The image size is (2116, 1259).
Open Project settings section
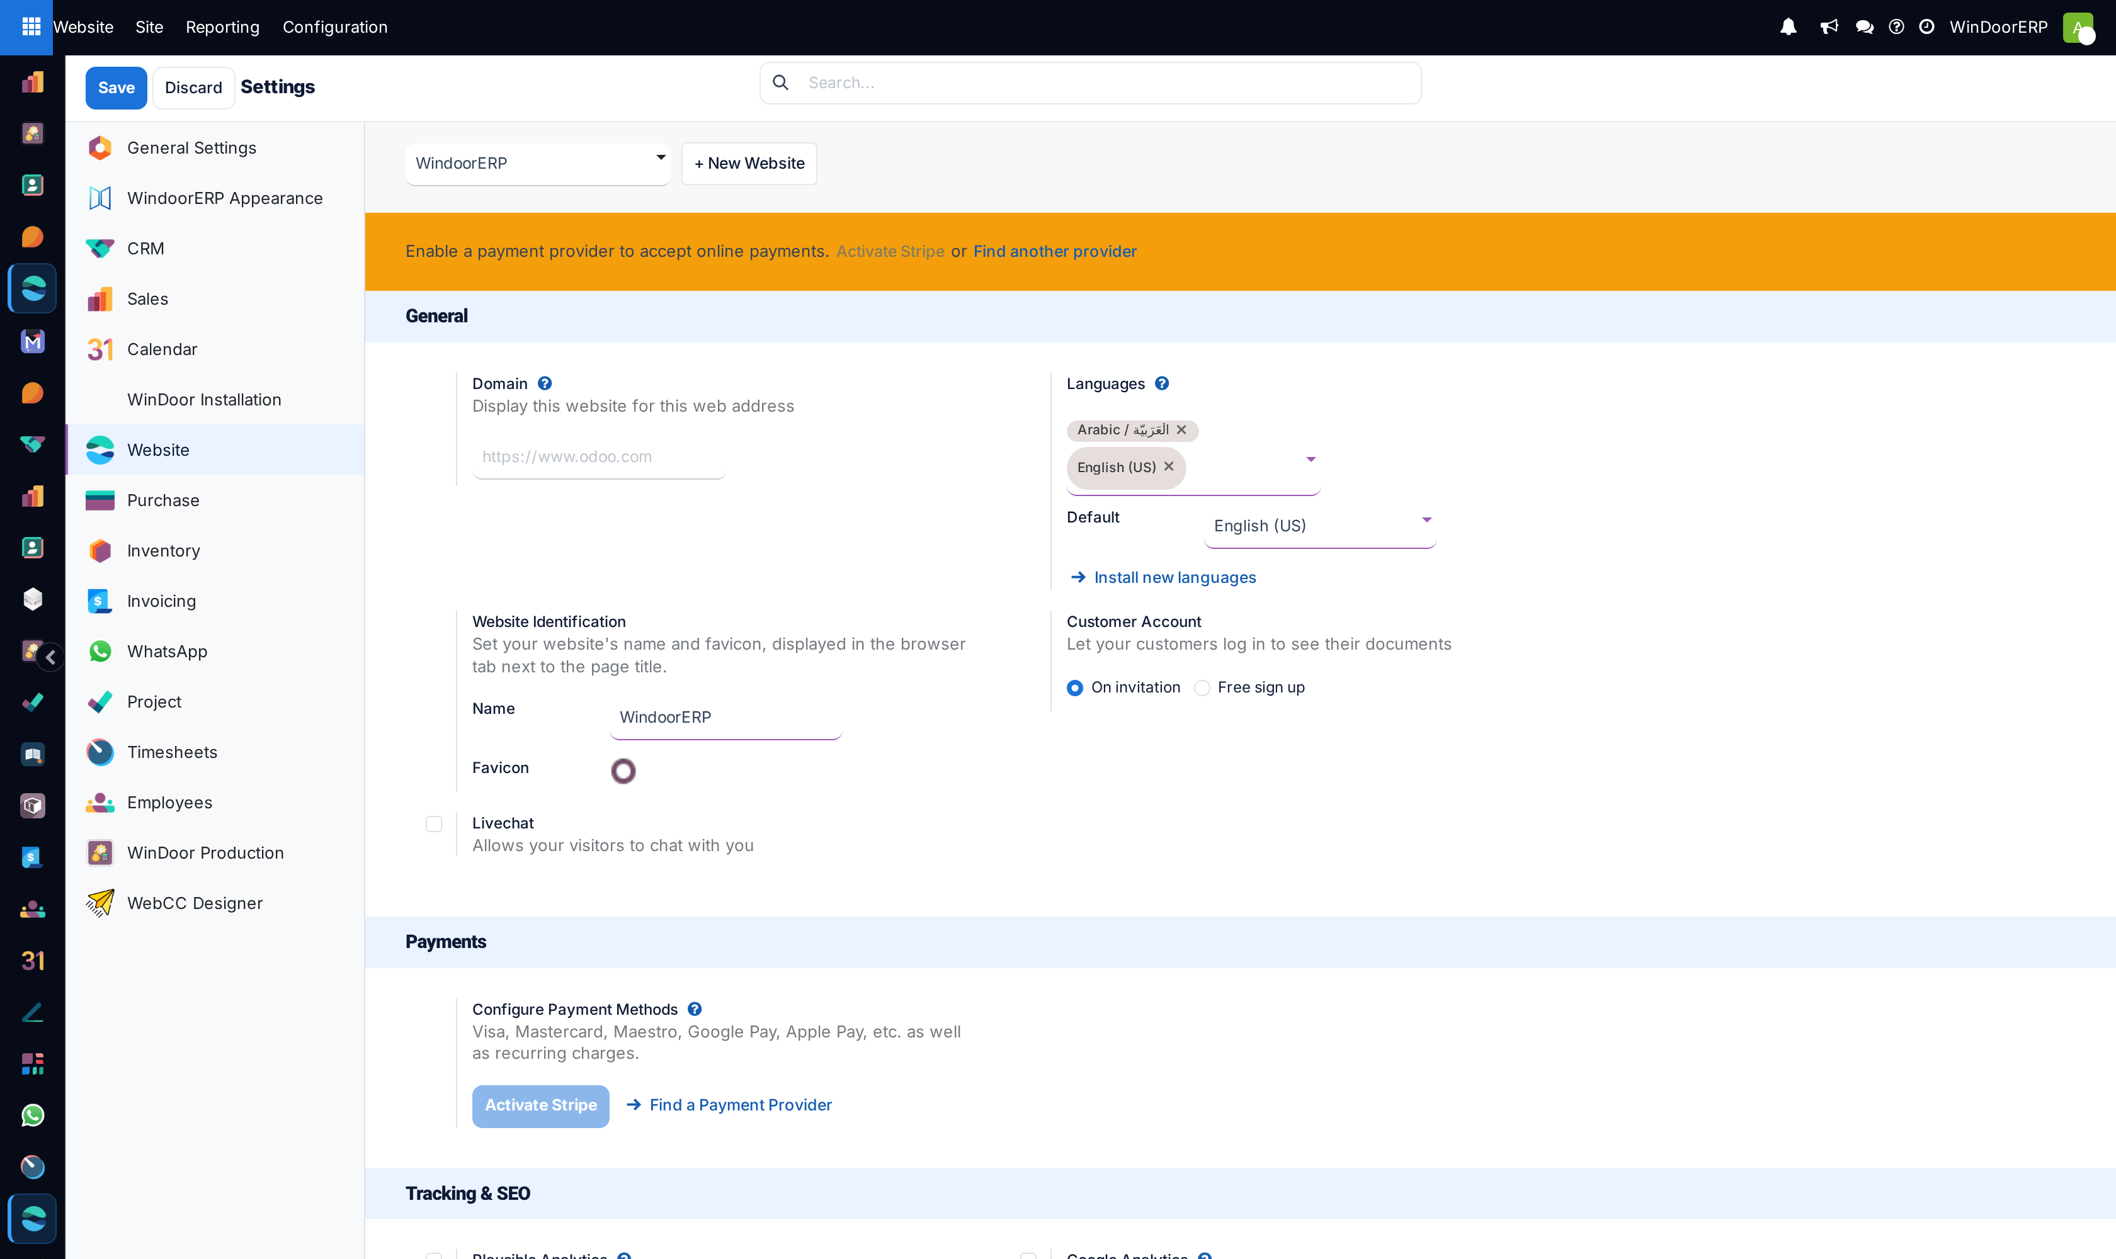pyautogui.click(x=215, y=702)
